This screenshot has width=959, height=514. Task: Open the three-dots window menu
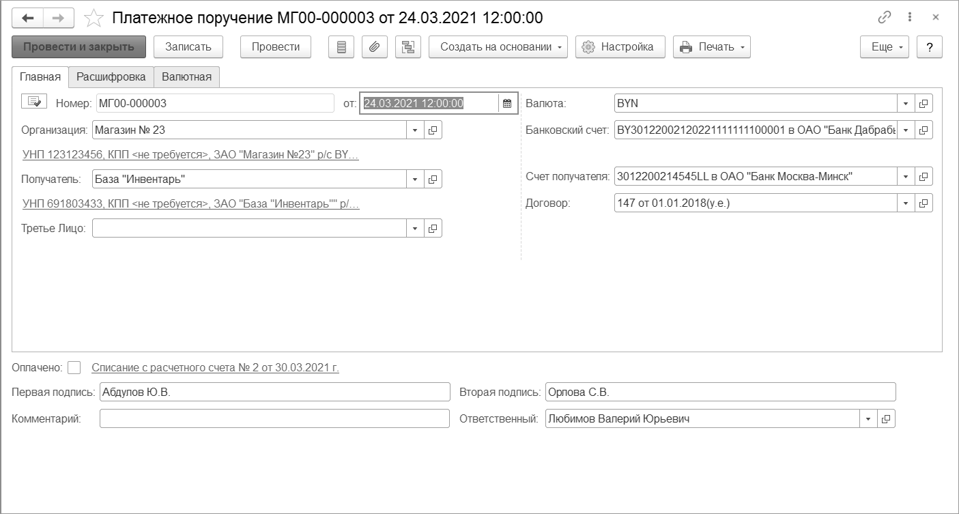click(x=910, y=18)
